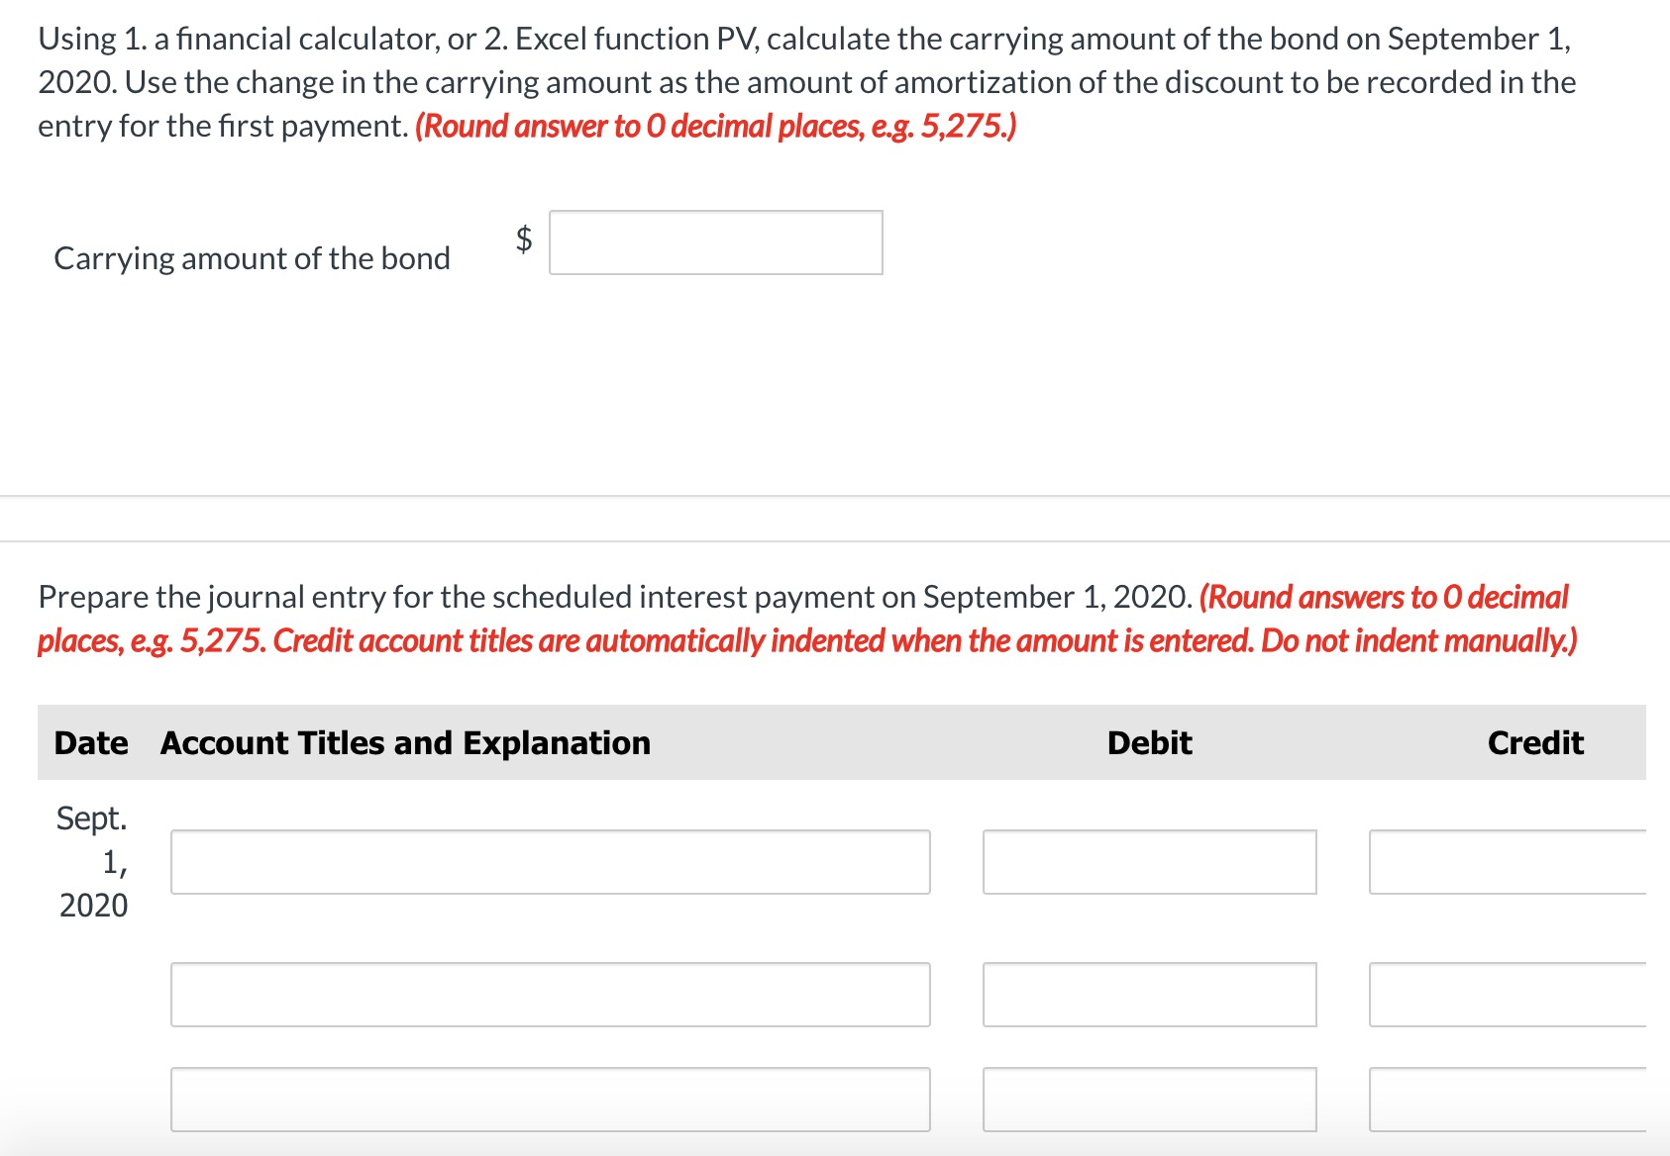Click the second Account Titles entry box
This screenshot has width=1670, height=1156.
[550, 995]
